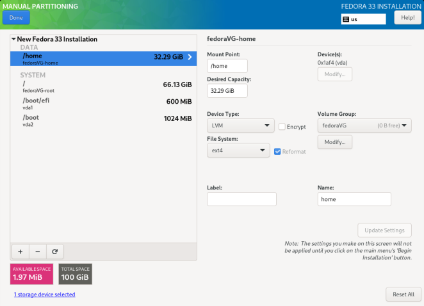Click the 1024 MiB size value
Viewport: 424px width, 306px height.
click(x=177, y=118)
